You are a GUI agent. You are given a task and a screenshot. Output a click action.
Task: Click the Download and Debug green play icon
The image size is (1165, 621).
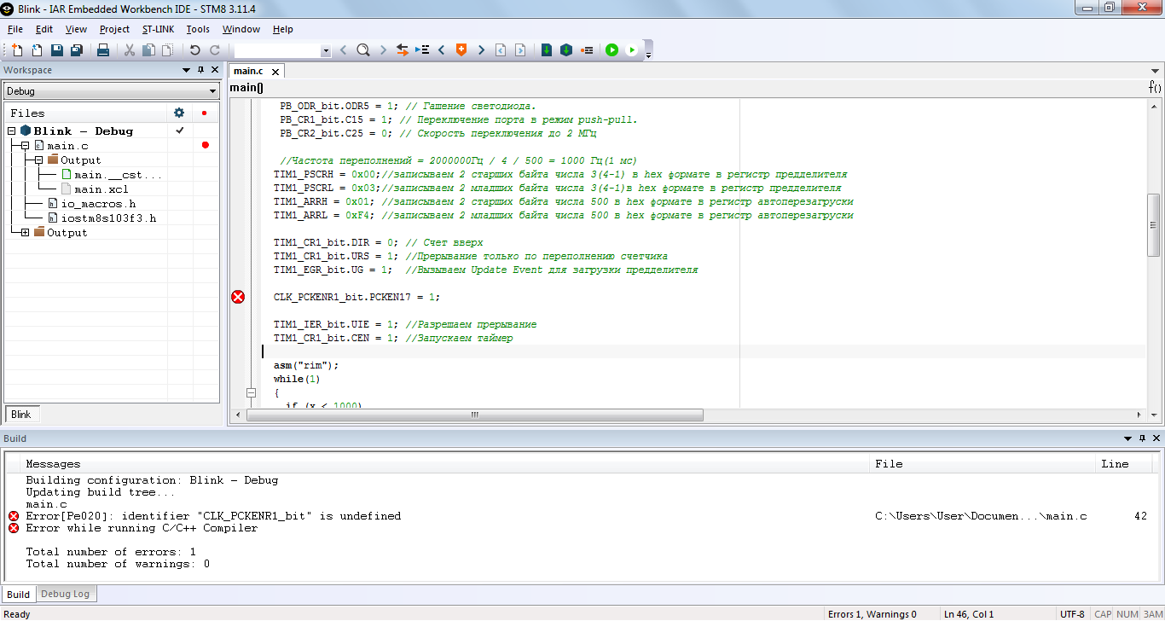(611, 50)
